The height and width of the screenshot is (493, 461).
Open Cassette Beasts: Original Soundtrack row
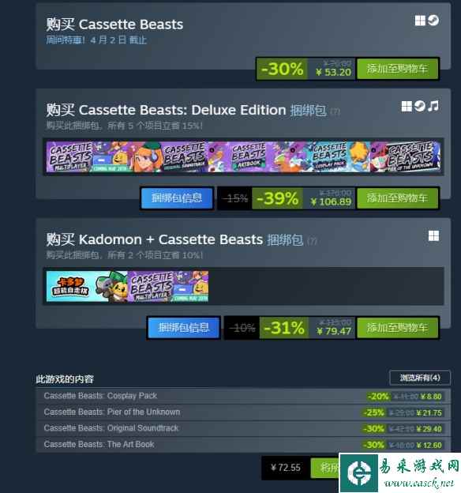(x=243, y=428)
